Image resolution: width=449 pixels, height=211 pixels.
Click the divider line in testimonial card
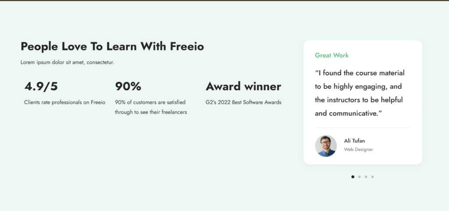pyautogui.click(x=363, y=127)
